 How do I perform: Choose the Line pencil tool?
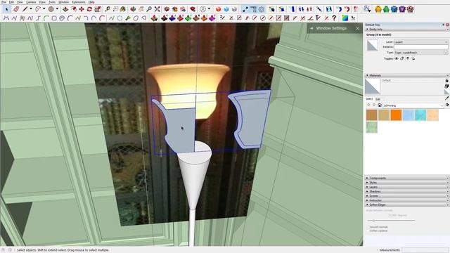pos(25,9)
